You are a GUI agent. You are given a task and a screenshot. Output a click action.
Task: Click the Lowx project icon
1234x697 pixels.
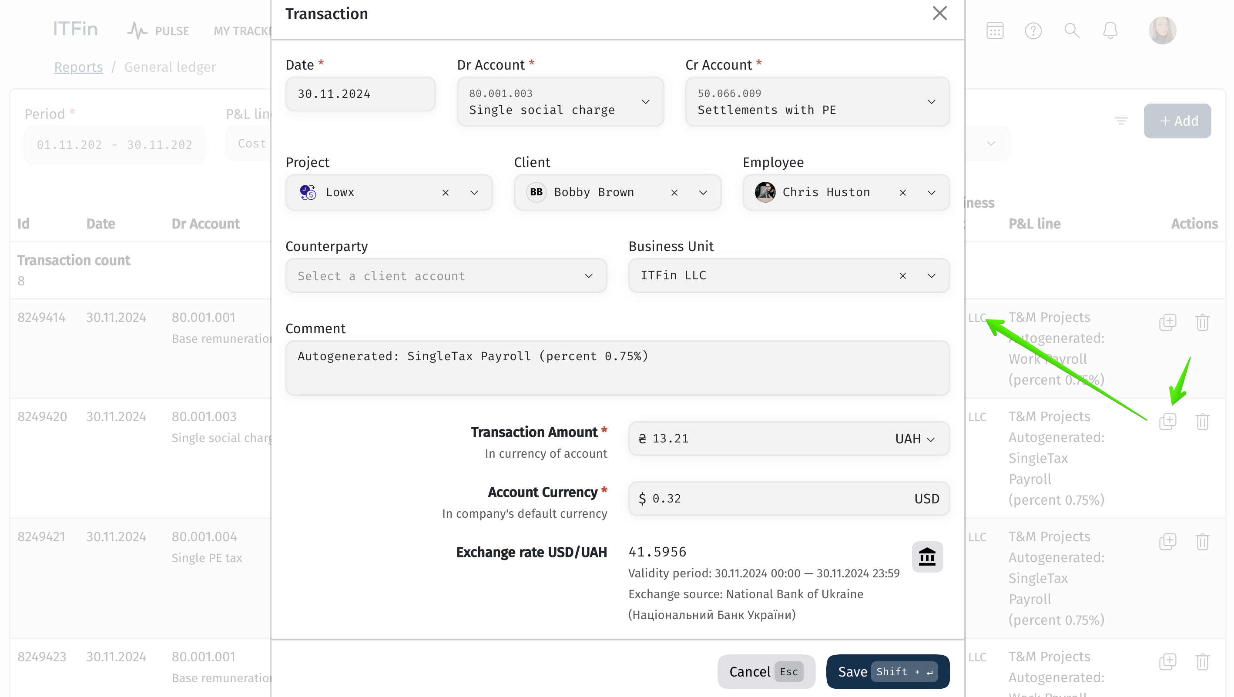coord(308,192)
